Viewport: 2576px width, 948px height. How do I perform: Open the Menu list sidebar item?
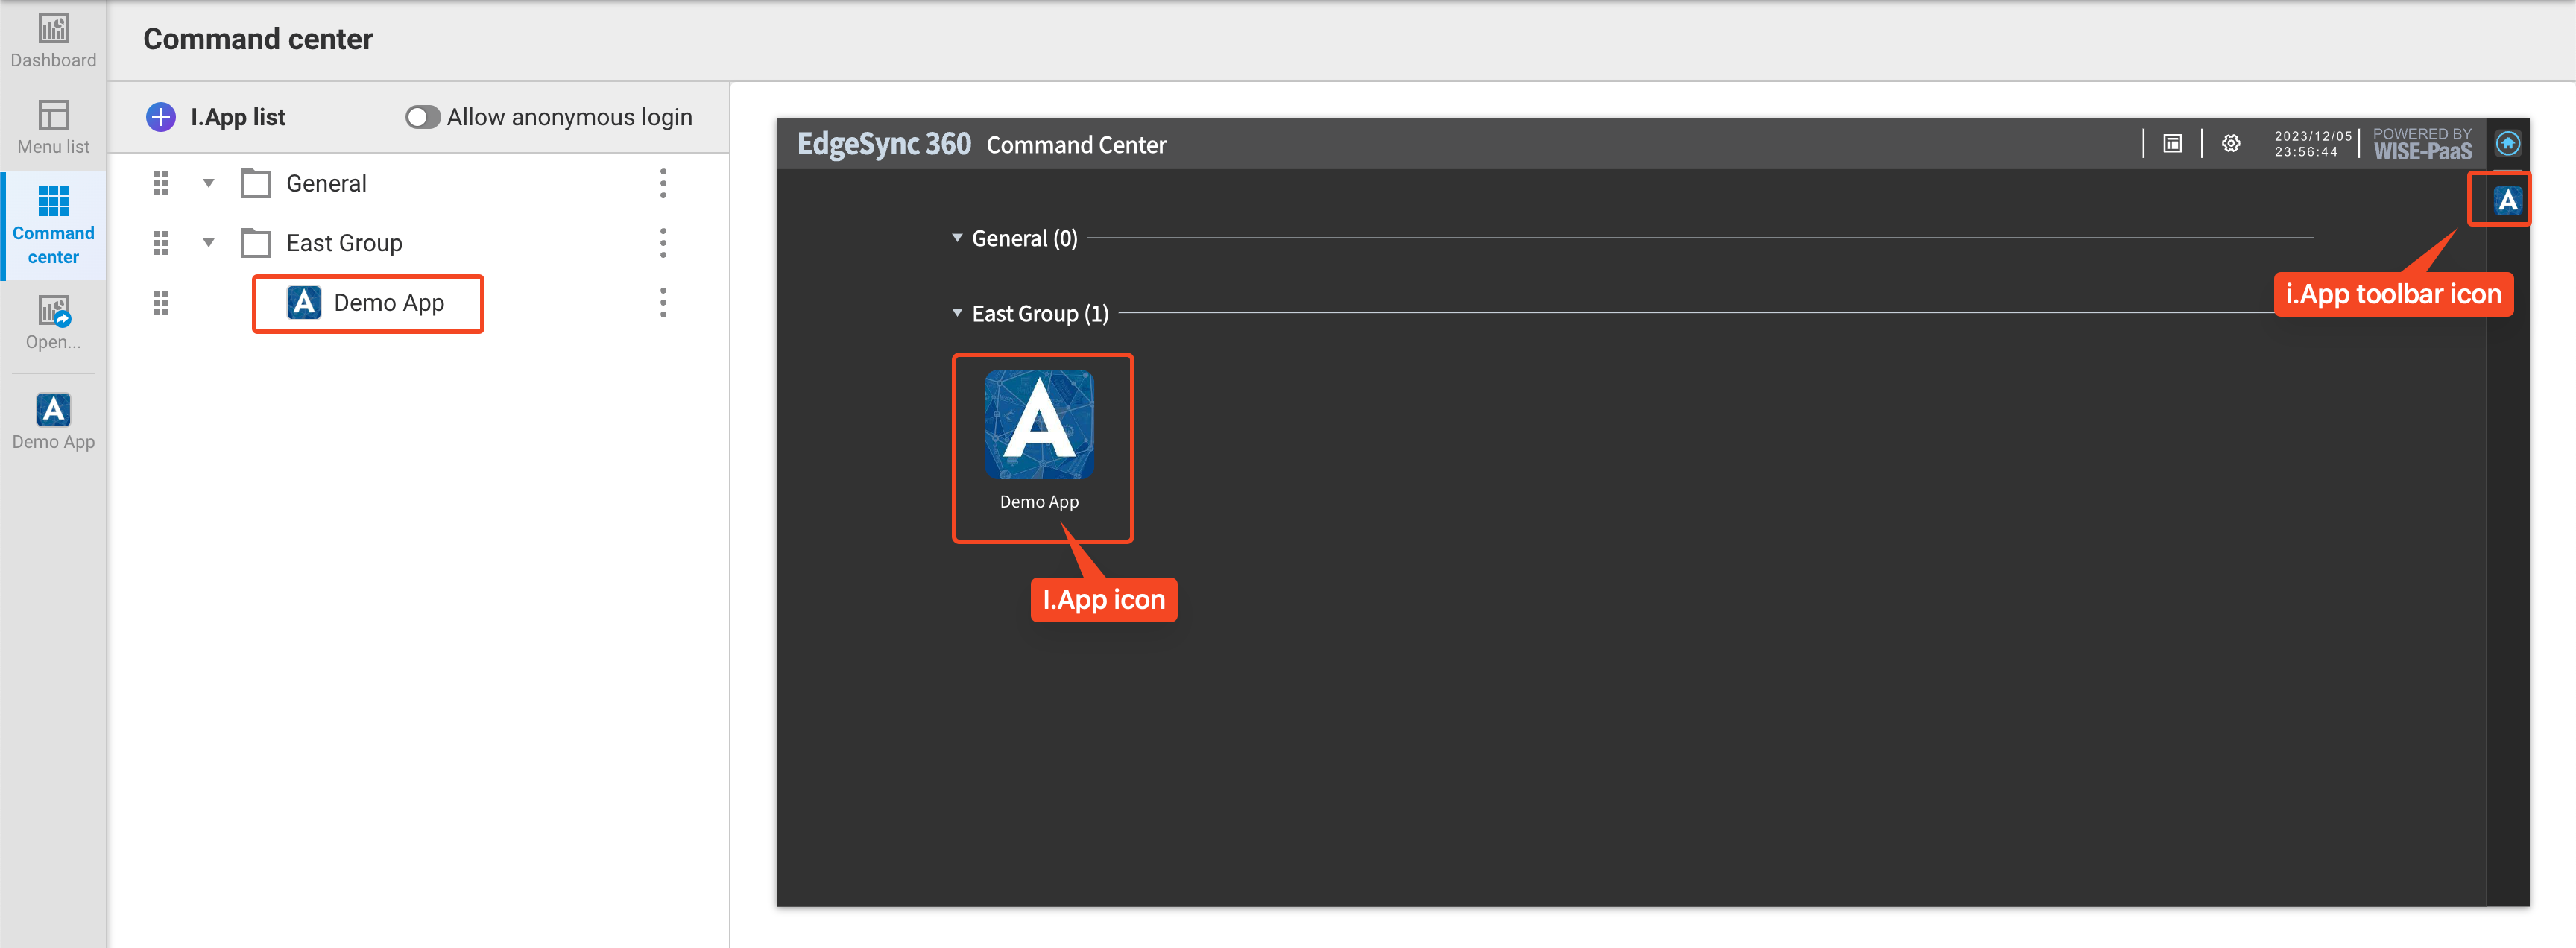pos(53,127)
